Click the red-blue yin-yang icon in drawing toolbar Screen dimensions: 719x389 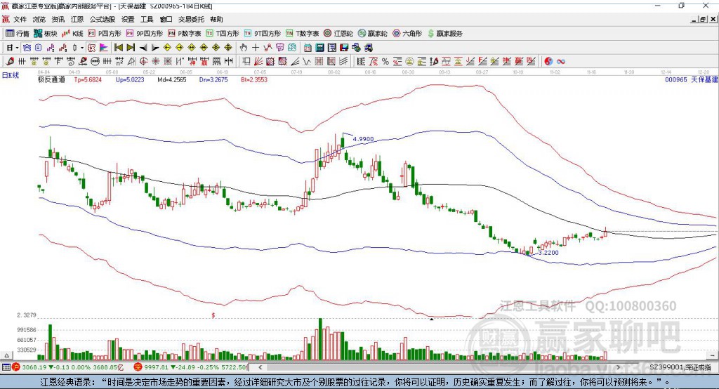(548, 62)
